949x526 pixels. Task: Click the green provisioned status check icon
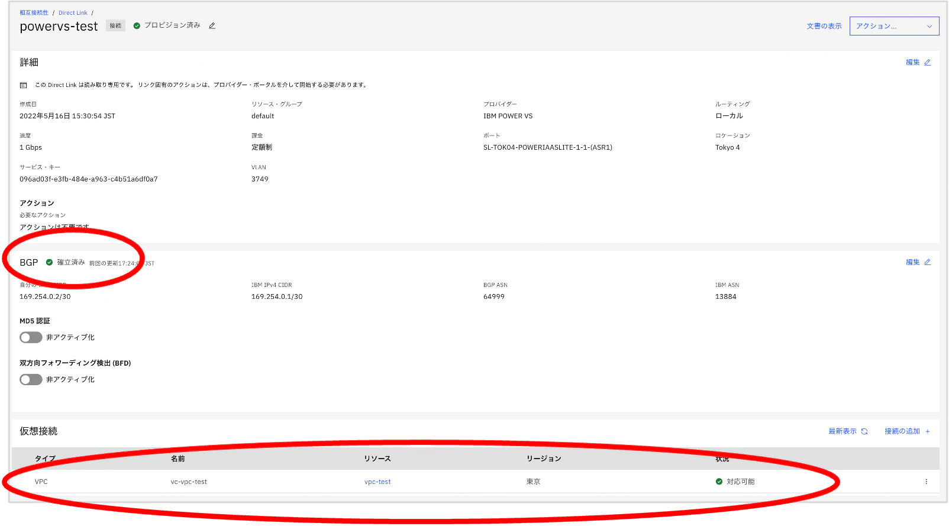coord(137,25)
